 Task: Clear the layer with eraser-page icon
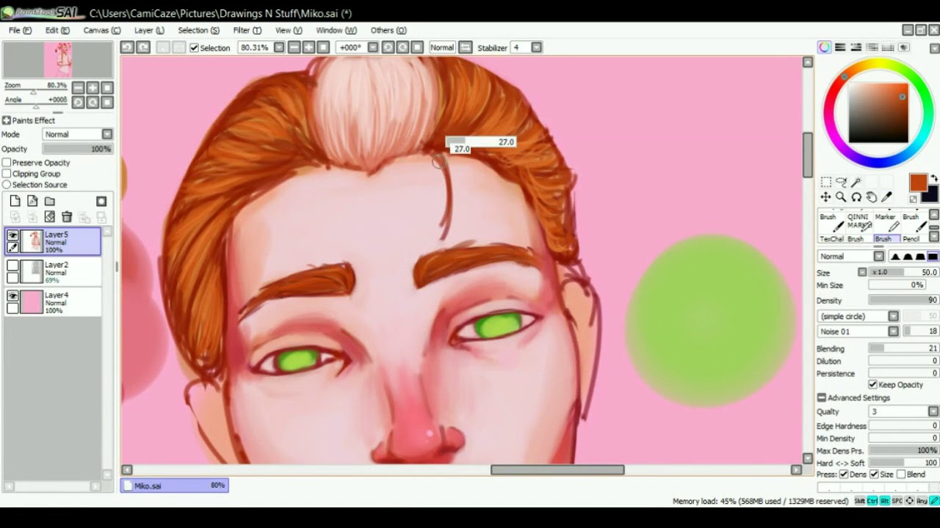tap(50, 216)
